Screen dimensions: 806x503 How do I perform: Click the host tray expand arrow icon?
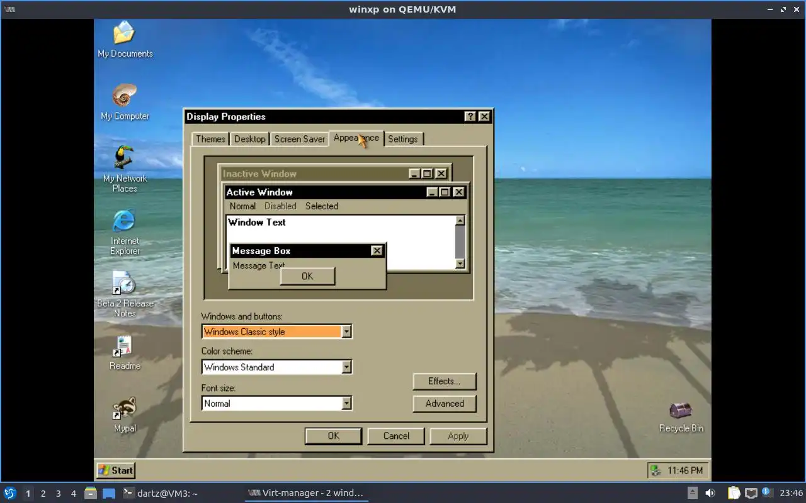pos(693,493)
